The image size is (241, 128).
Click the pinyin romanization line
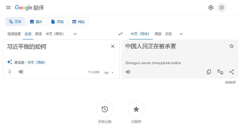pos(153,63)
